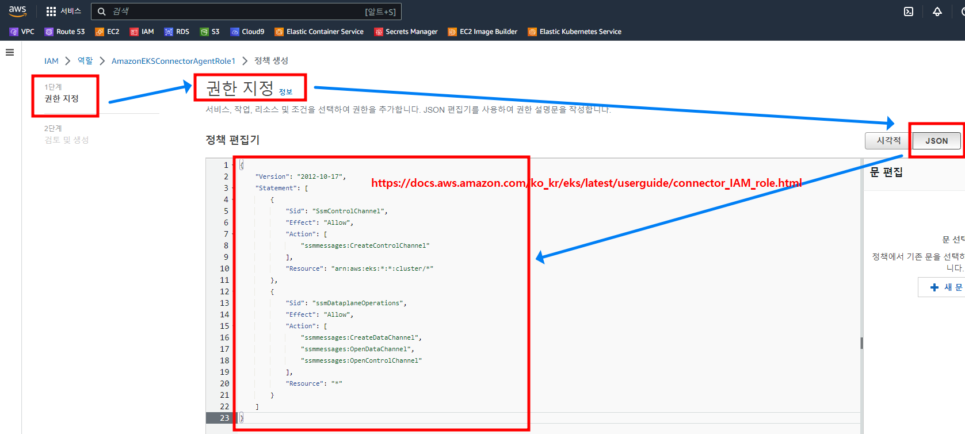Click the "Sid": "ssmDataplaneOperations" line
Image resolution: width=965 pixels, height=434 pixels.
pos(346,303)
